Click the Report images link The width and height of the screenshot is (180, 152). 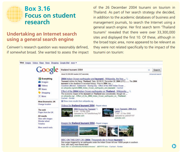(102, 123)
